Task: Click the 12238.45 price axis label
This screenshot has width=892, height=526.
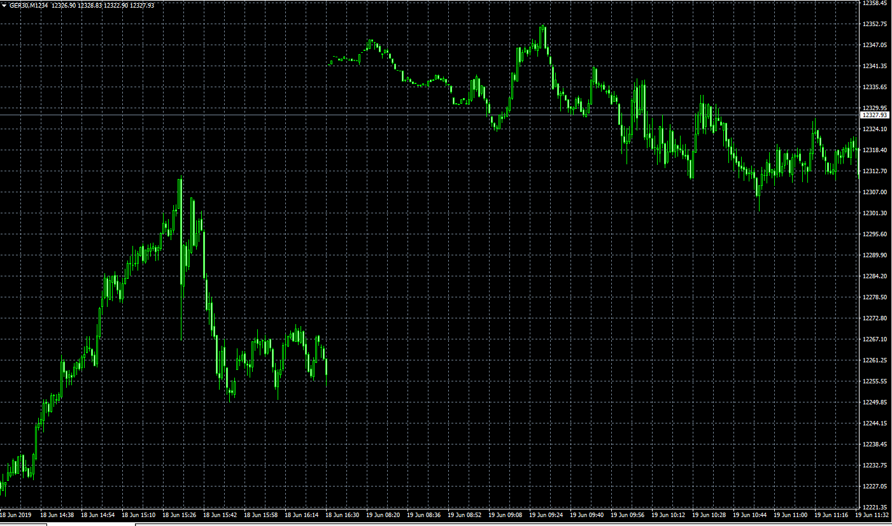Action: tap(875, 444)
